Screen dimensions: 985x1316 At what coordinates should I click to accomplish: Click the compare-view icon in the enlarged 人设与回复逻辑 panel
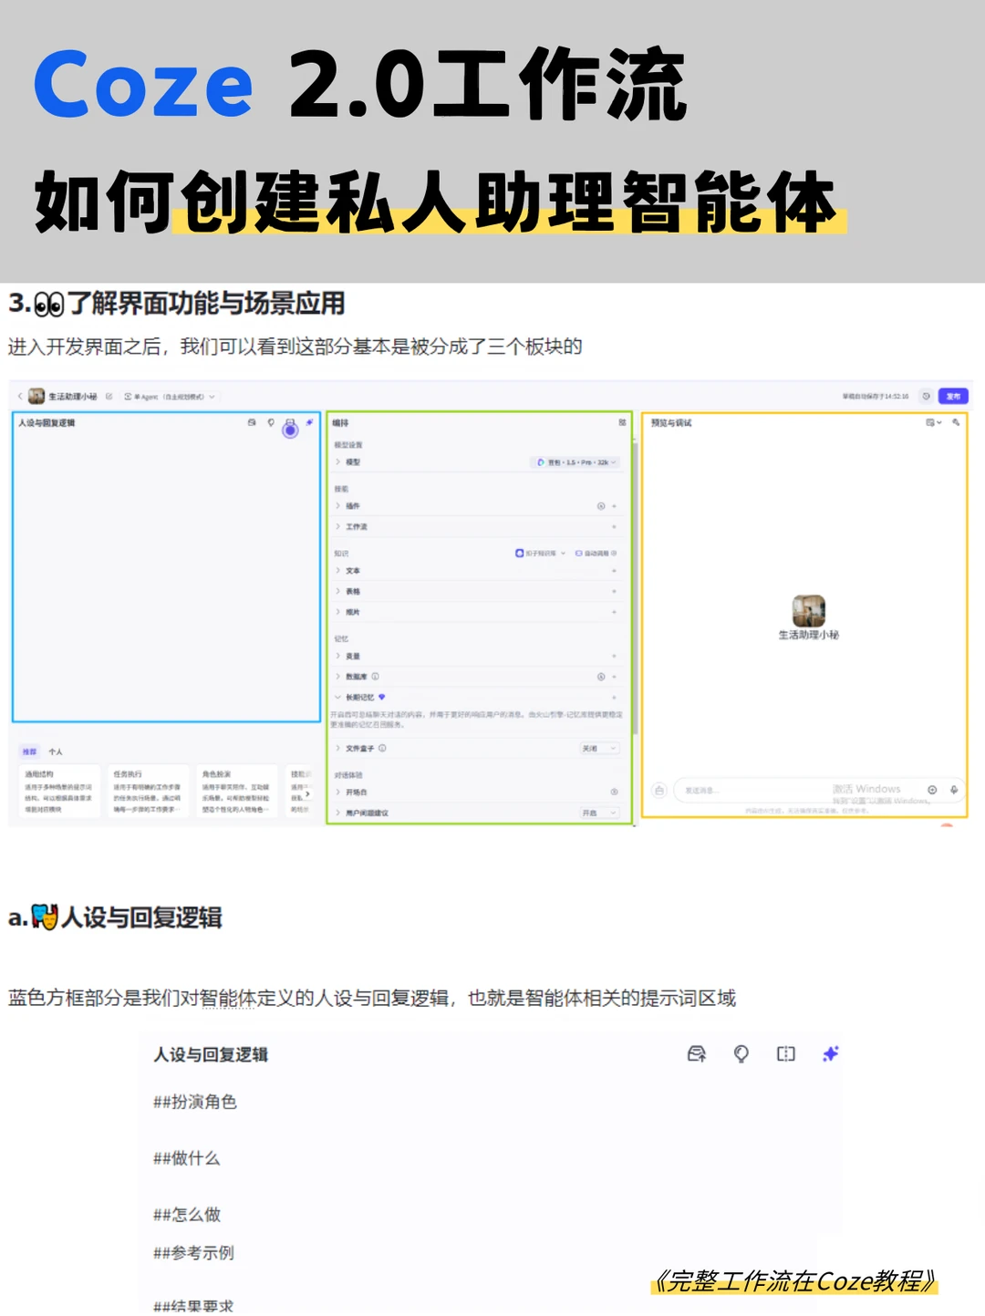click(786, 1054)
